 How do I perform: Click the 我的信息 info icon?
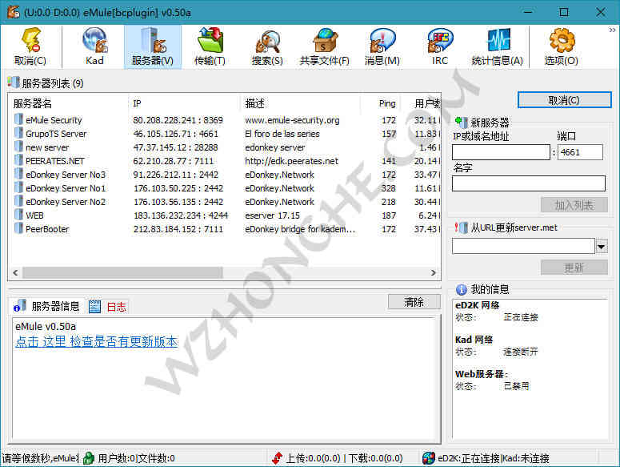point(461,290)
